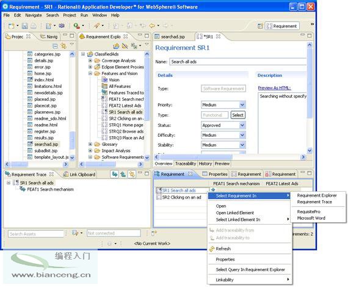
Task: Open the Priority dropdown
Action: point(242,104)
